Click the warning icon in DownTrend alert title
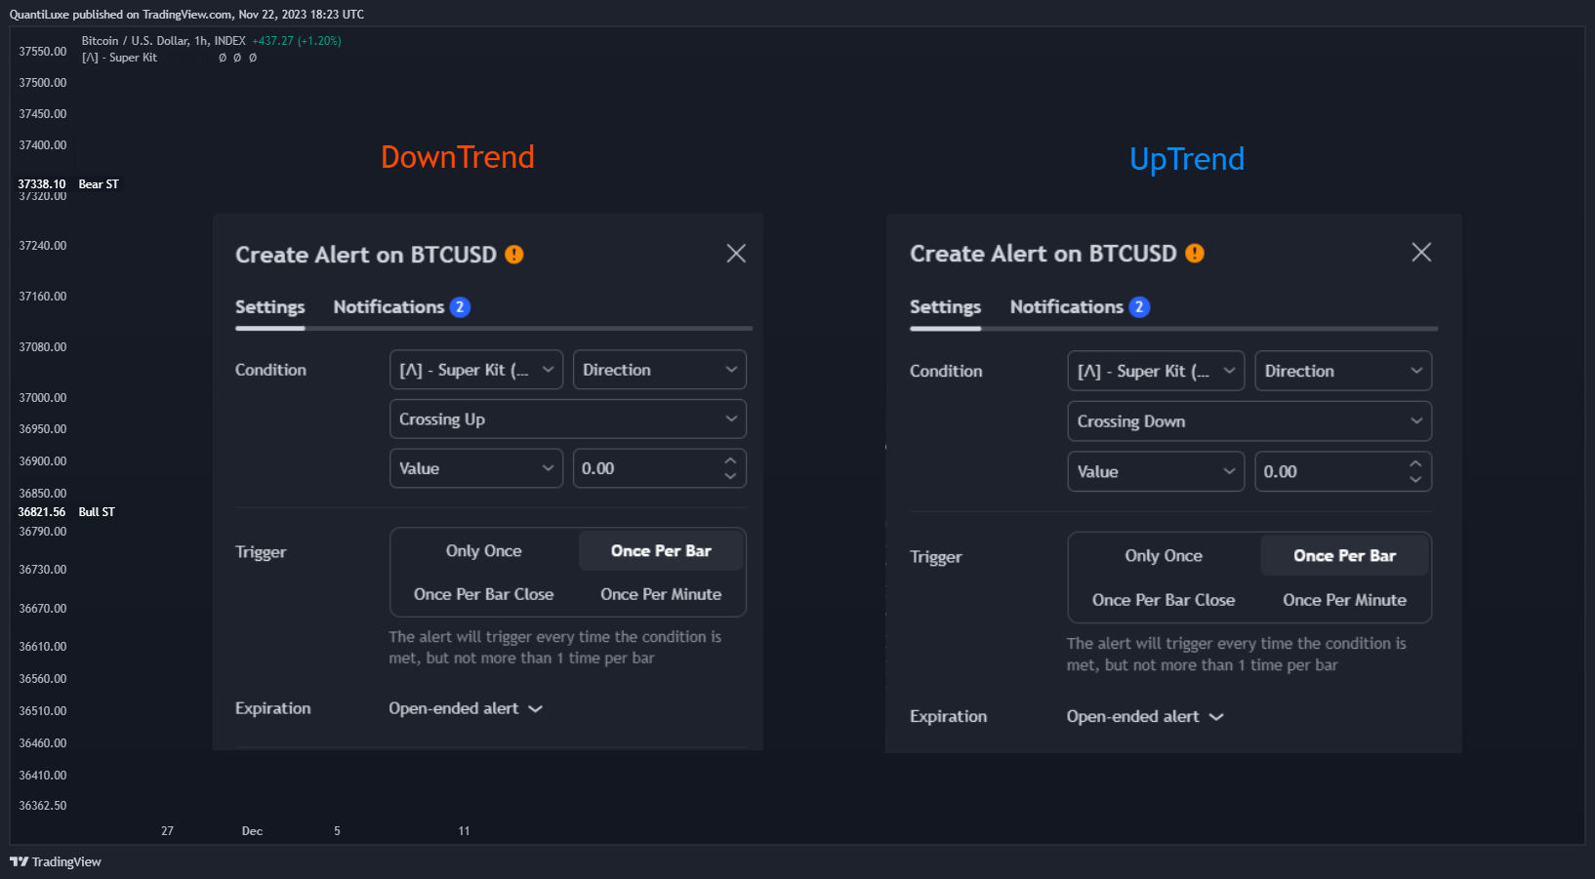Image resolution: width=1595 pixels, height=879 pixels. 514,255
